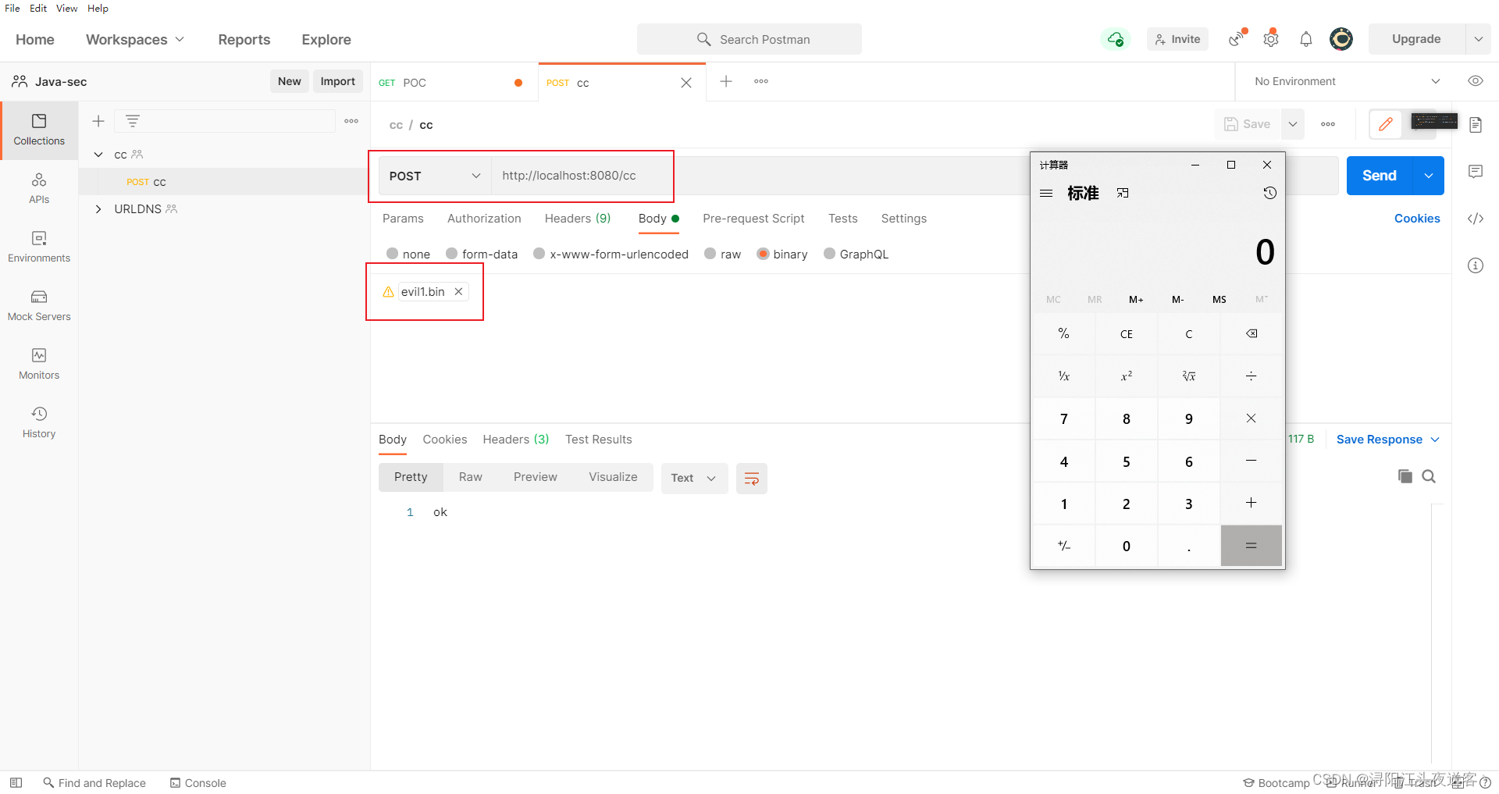Select the none body type radio
This screenshot has width=1499, height=794.
click(x=393, y=254)
